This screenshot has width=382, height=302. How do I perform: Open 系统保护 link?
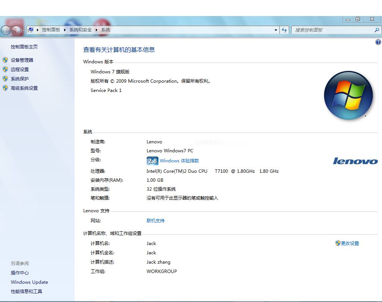pos(20,79)
